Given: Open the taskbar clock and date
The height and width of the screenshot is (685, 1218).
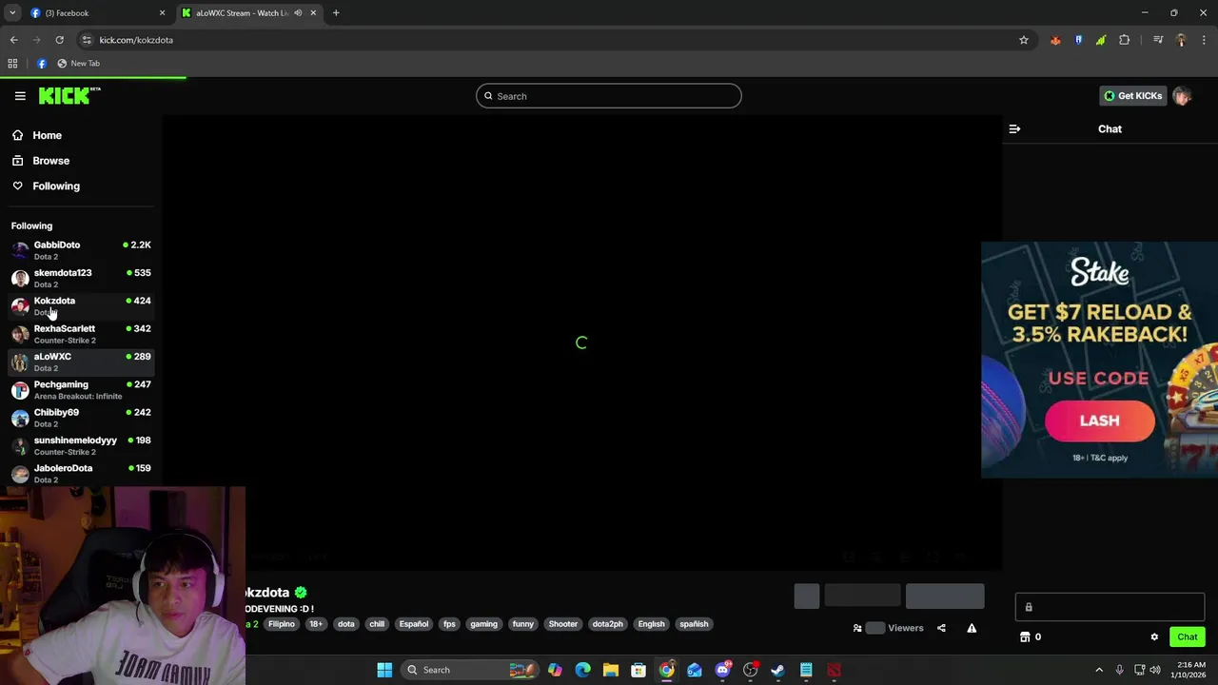Looking at the screenshot, I should pos(1190,670).
